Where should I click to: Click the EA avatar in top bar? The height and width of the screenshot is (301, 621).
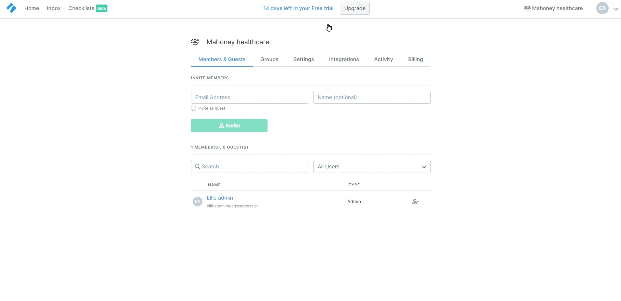[x=602, y=8]
